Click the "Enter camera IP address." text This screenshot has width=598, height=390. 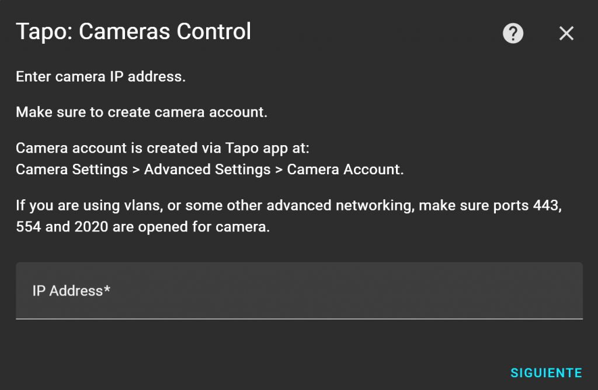pyautogui.click(x=100, y=76)
